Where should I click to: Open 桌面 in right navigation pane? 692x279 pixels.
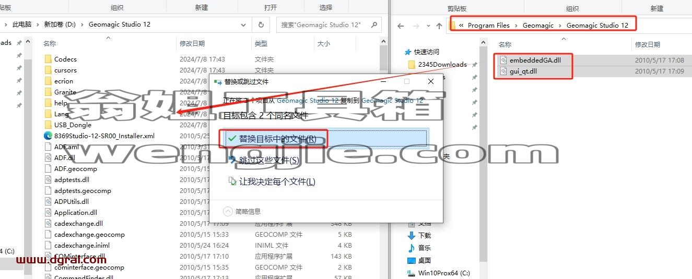(425, 260)
